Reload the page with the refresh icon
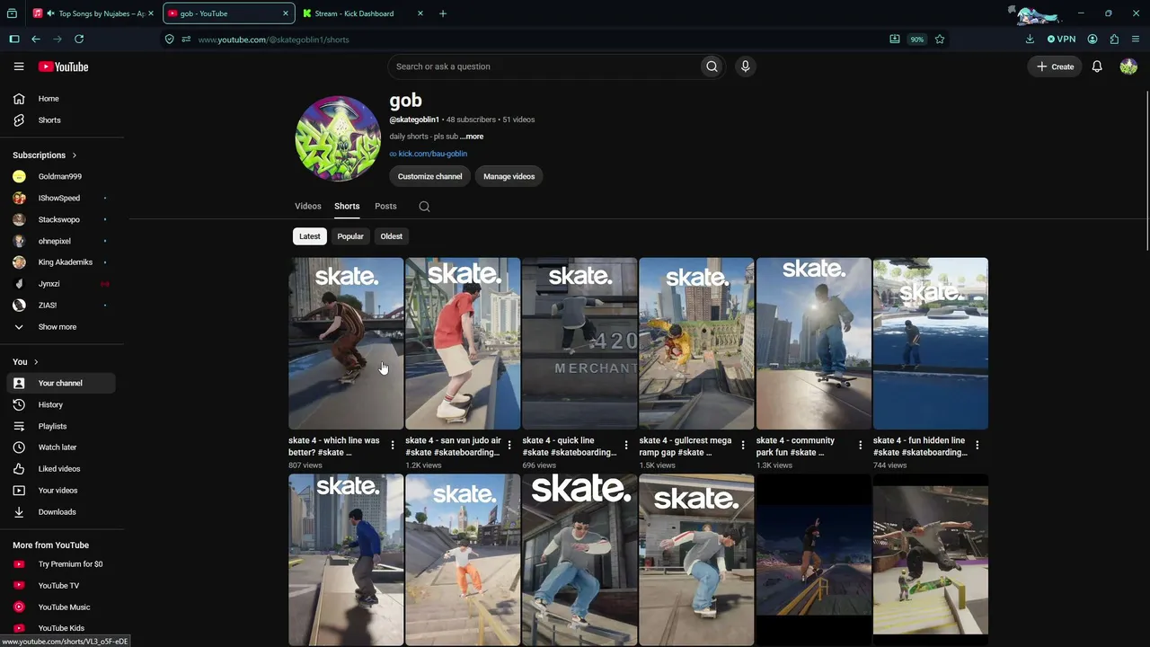1150x647 pixels. tap(79, 40)
